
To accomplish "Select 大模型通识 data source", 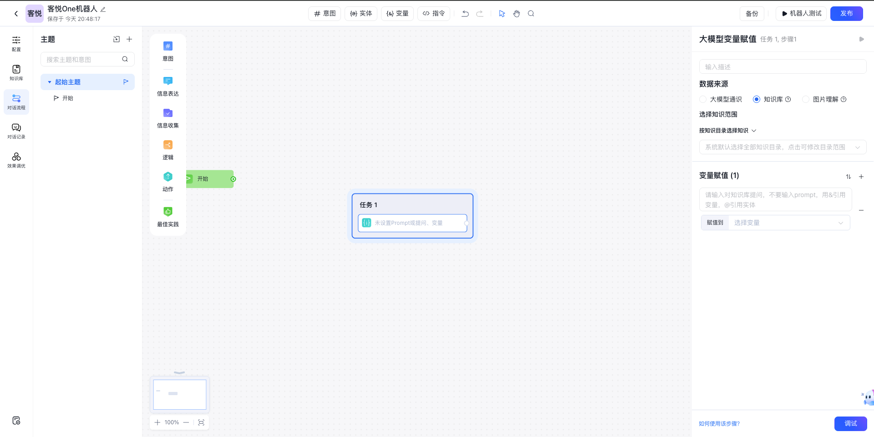I will point(703,99).
